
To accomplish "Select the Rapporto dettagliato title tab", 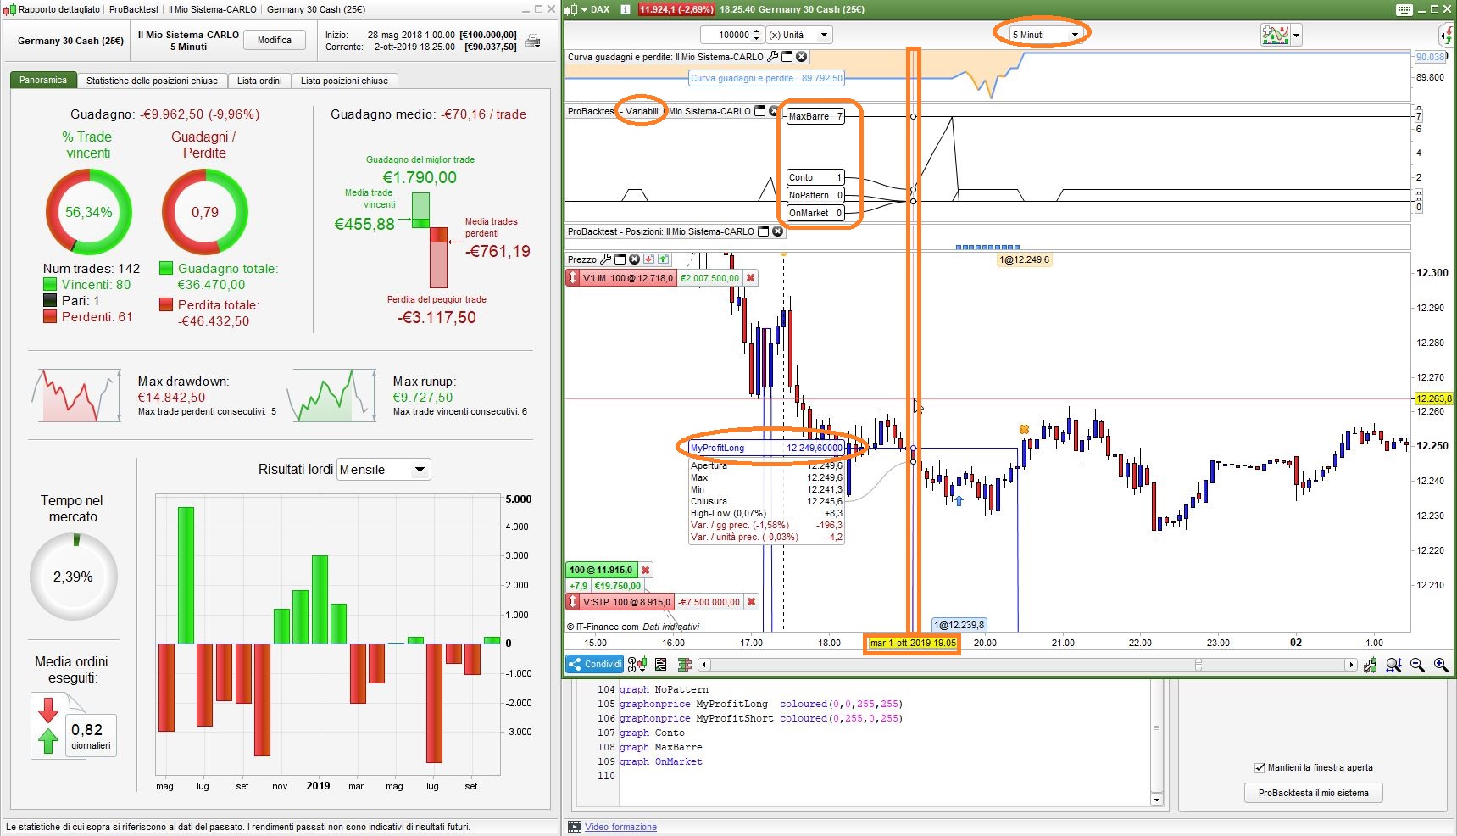I will click(59, 9).
